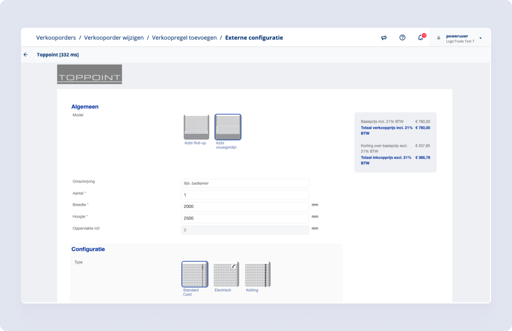Choose the Standard Cord type
Viewport: 512px width, 331px height.
tap(195, 274)
